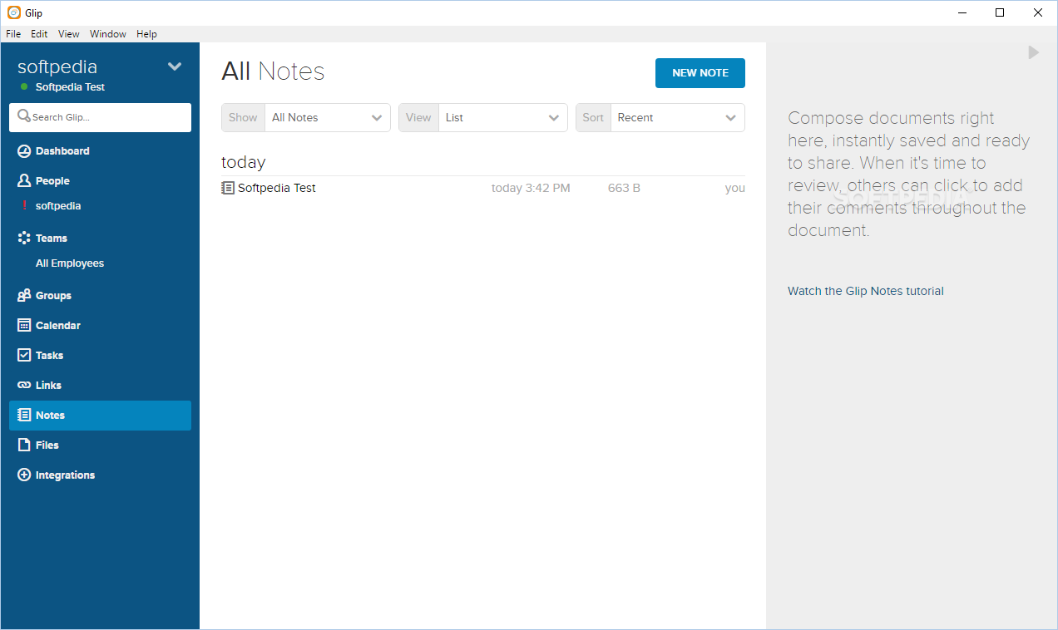This screenshot has width=1058, height=630.
Task: Minimize the Glip window
Action: tap(962, 12)
